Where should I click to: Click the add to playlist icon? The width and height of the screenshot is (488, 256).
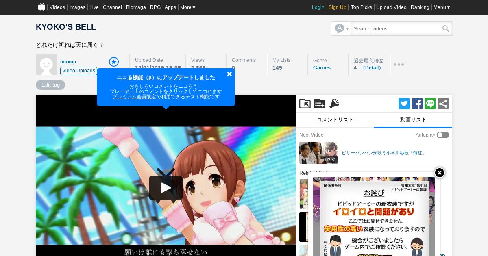pyautogui.click(x=320, y=104)
